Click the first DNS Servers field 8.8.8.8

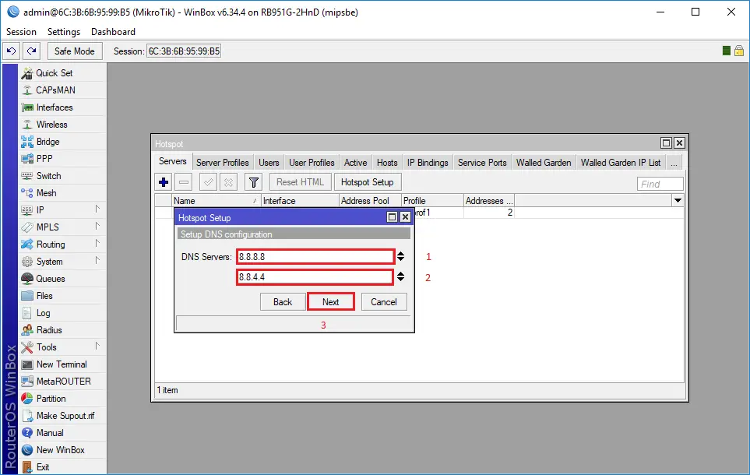point(315,257)
